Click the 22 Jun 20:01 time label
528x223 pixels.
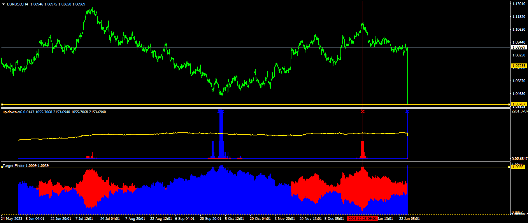point(61,218)
